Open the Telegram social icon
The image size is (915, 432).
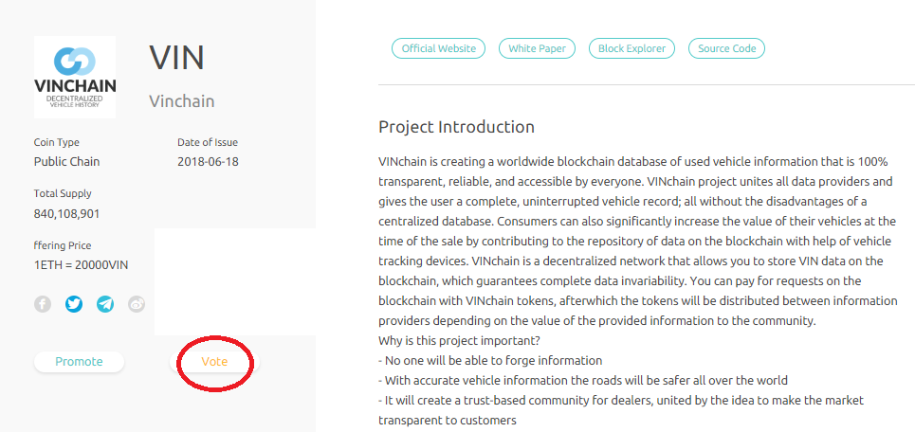tap(105, 304)
